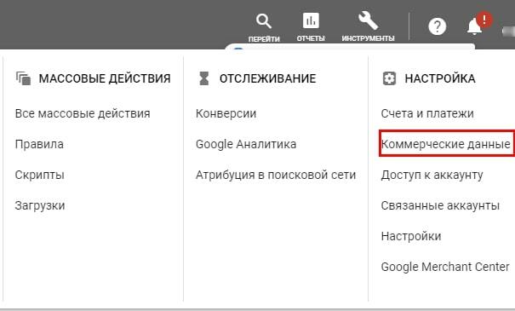Click the search magnifier icon (Перейти)

264,21
